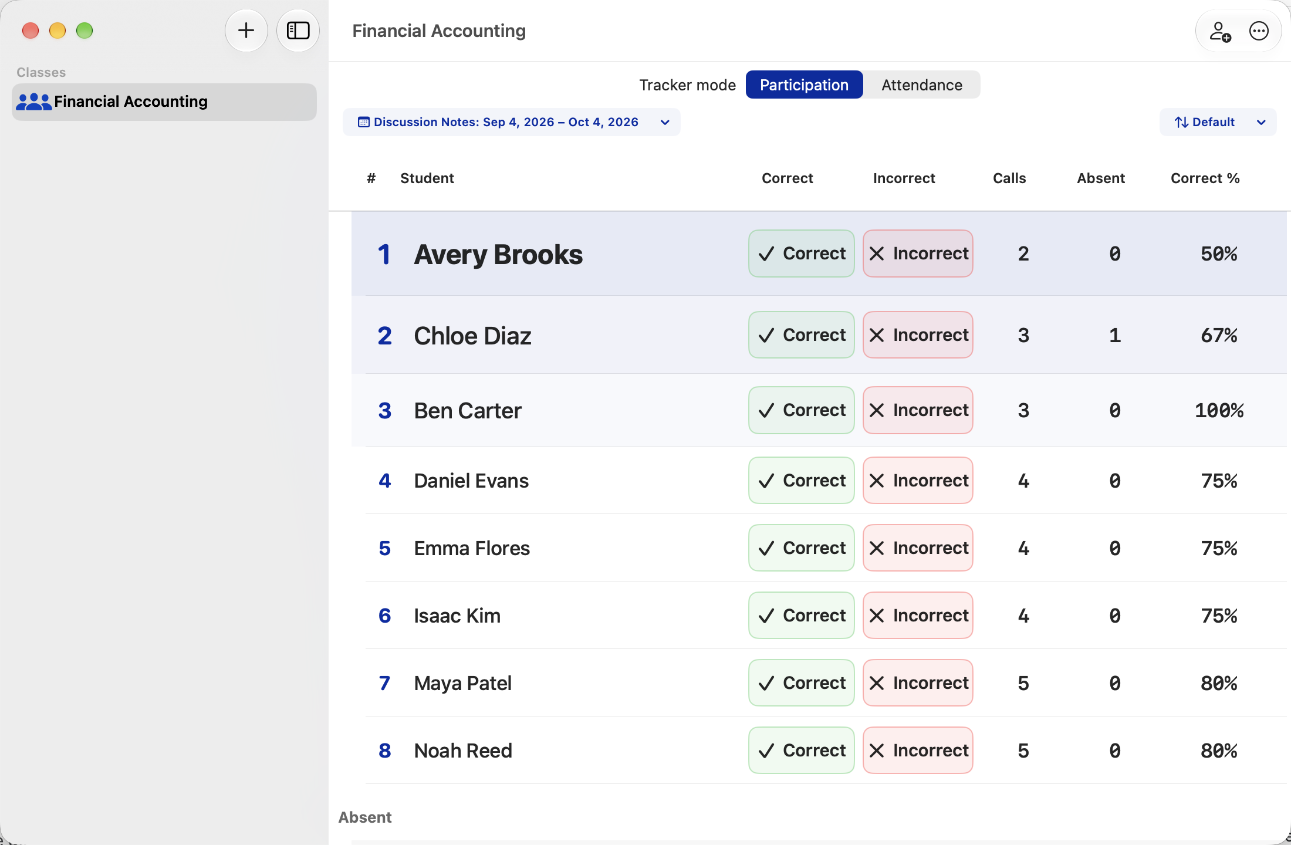Screen dimensions: 1291x845
Task: Select the Avery Brooks student name
Action: [x=498, y=255]
